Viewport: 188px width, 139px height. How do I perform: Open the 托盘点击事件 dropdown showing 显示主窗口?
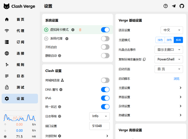click(x=169, y=50)
